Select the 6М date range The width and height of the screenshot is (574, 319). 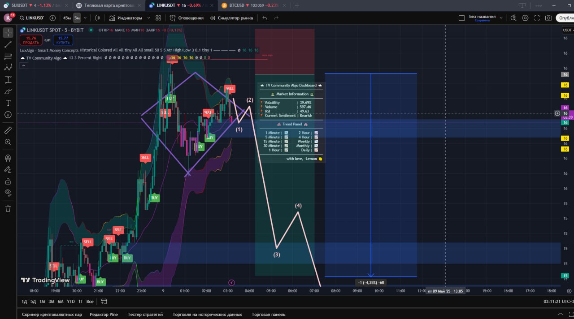pyautogui.click(x=61, y=302)
